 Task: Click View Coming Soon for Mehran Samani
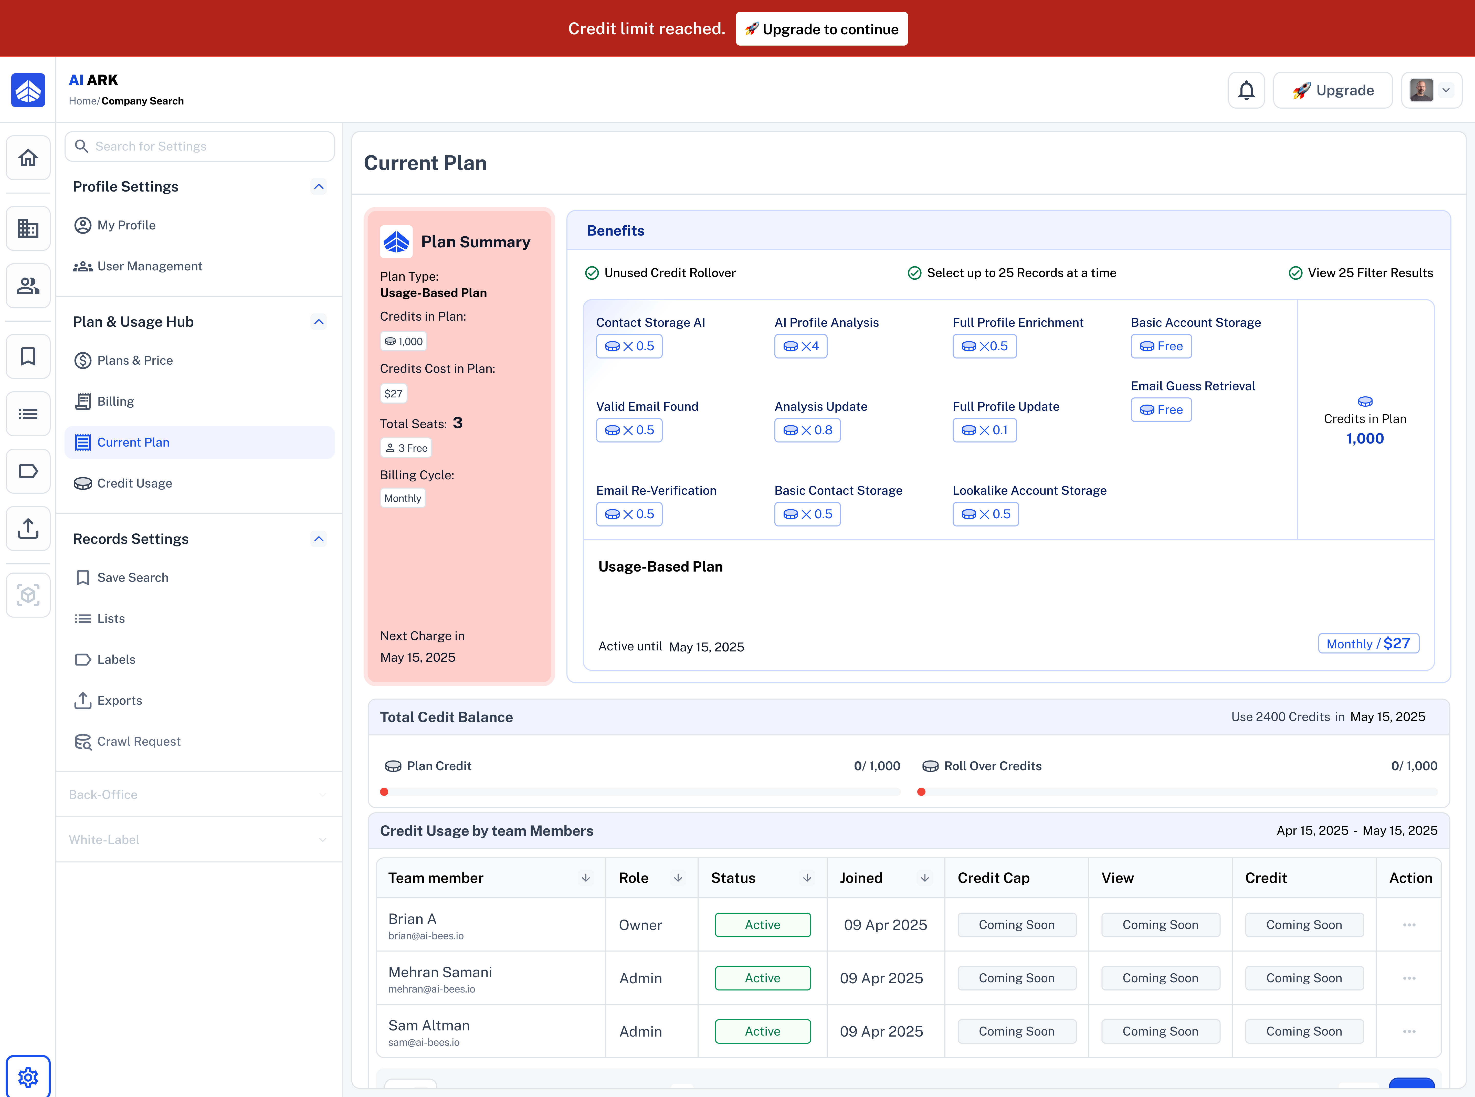[1160, 978]
